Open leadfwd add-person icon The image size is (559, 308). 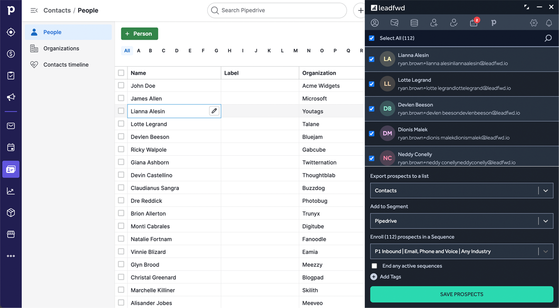pos(434,23)
